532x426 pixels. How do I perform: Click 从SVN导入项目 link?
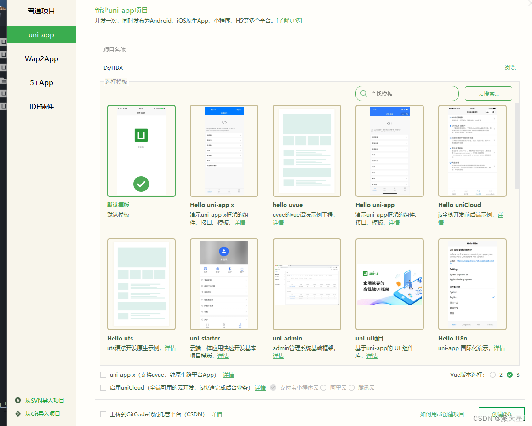click(45, 401)
